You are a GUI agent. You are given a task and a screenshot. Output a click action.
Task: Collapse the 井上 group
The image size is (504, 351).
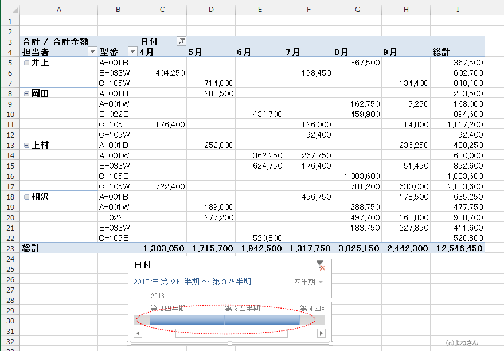pos(26,63)
